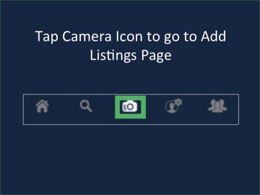Screen dimensions: 260x195
Task: Open the group of people icon
Action: [218, 106]
